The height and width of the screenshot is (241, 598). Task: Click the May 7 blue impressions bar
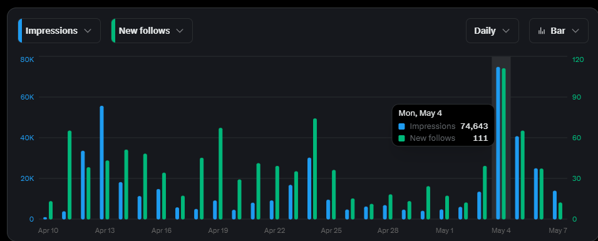coord(555,205)
